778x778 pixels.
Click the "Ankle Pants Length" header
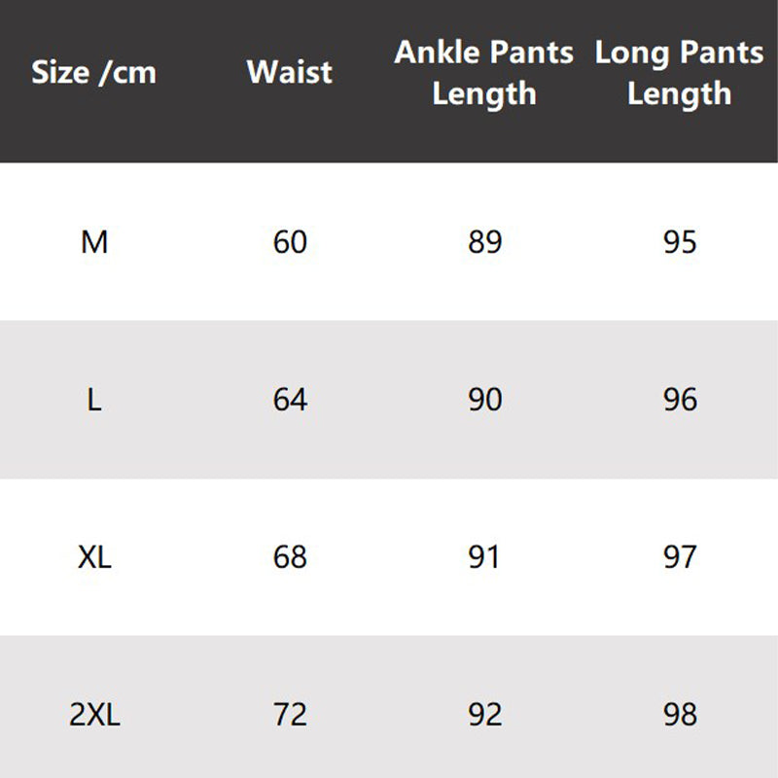484,73
